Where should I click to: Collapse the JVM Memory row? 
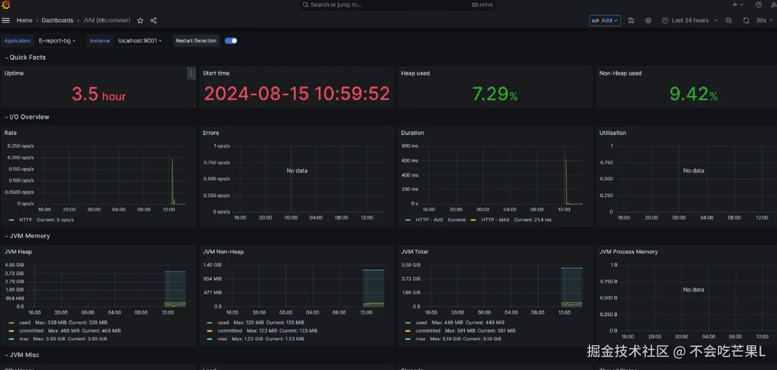[x=28, y=236]
